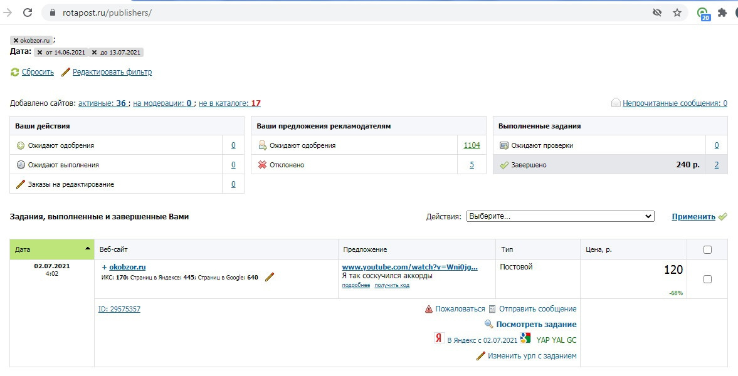
Task: Click Изменить урл с заданием link
Action: (x=532, y=356)
